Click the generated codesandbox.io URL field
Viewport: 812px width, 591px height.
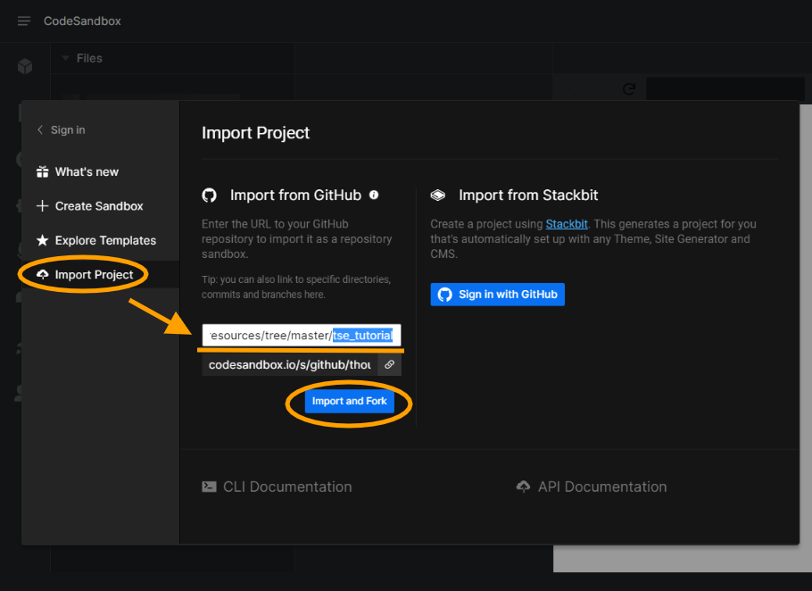click(288, 365)
